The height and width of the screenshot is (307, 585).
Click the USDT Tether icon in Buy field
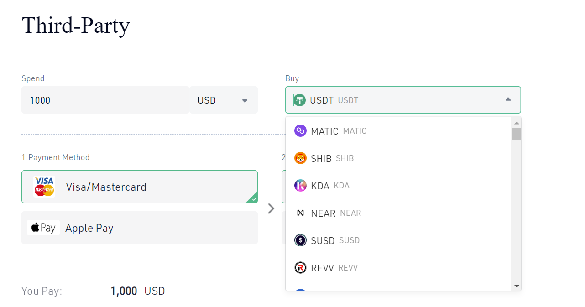(299, 100)
